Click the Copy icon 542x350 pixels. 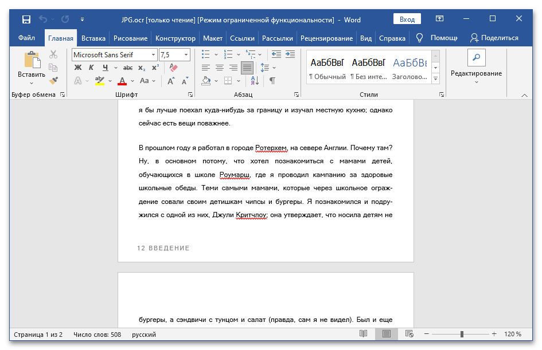tap(53, 68)
